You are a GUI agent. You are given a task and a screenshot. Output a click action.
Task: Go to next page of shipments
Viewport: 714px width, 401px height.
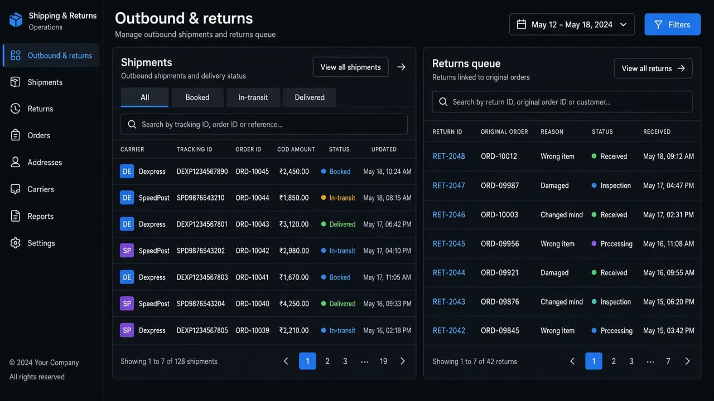tap(403, 361)
